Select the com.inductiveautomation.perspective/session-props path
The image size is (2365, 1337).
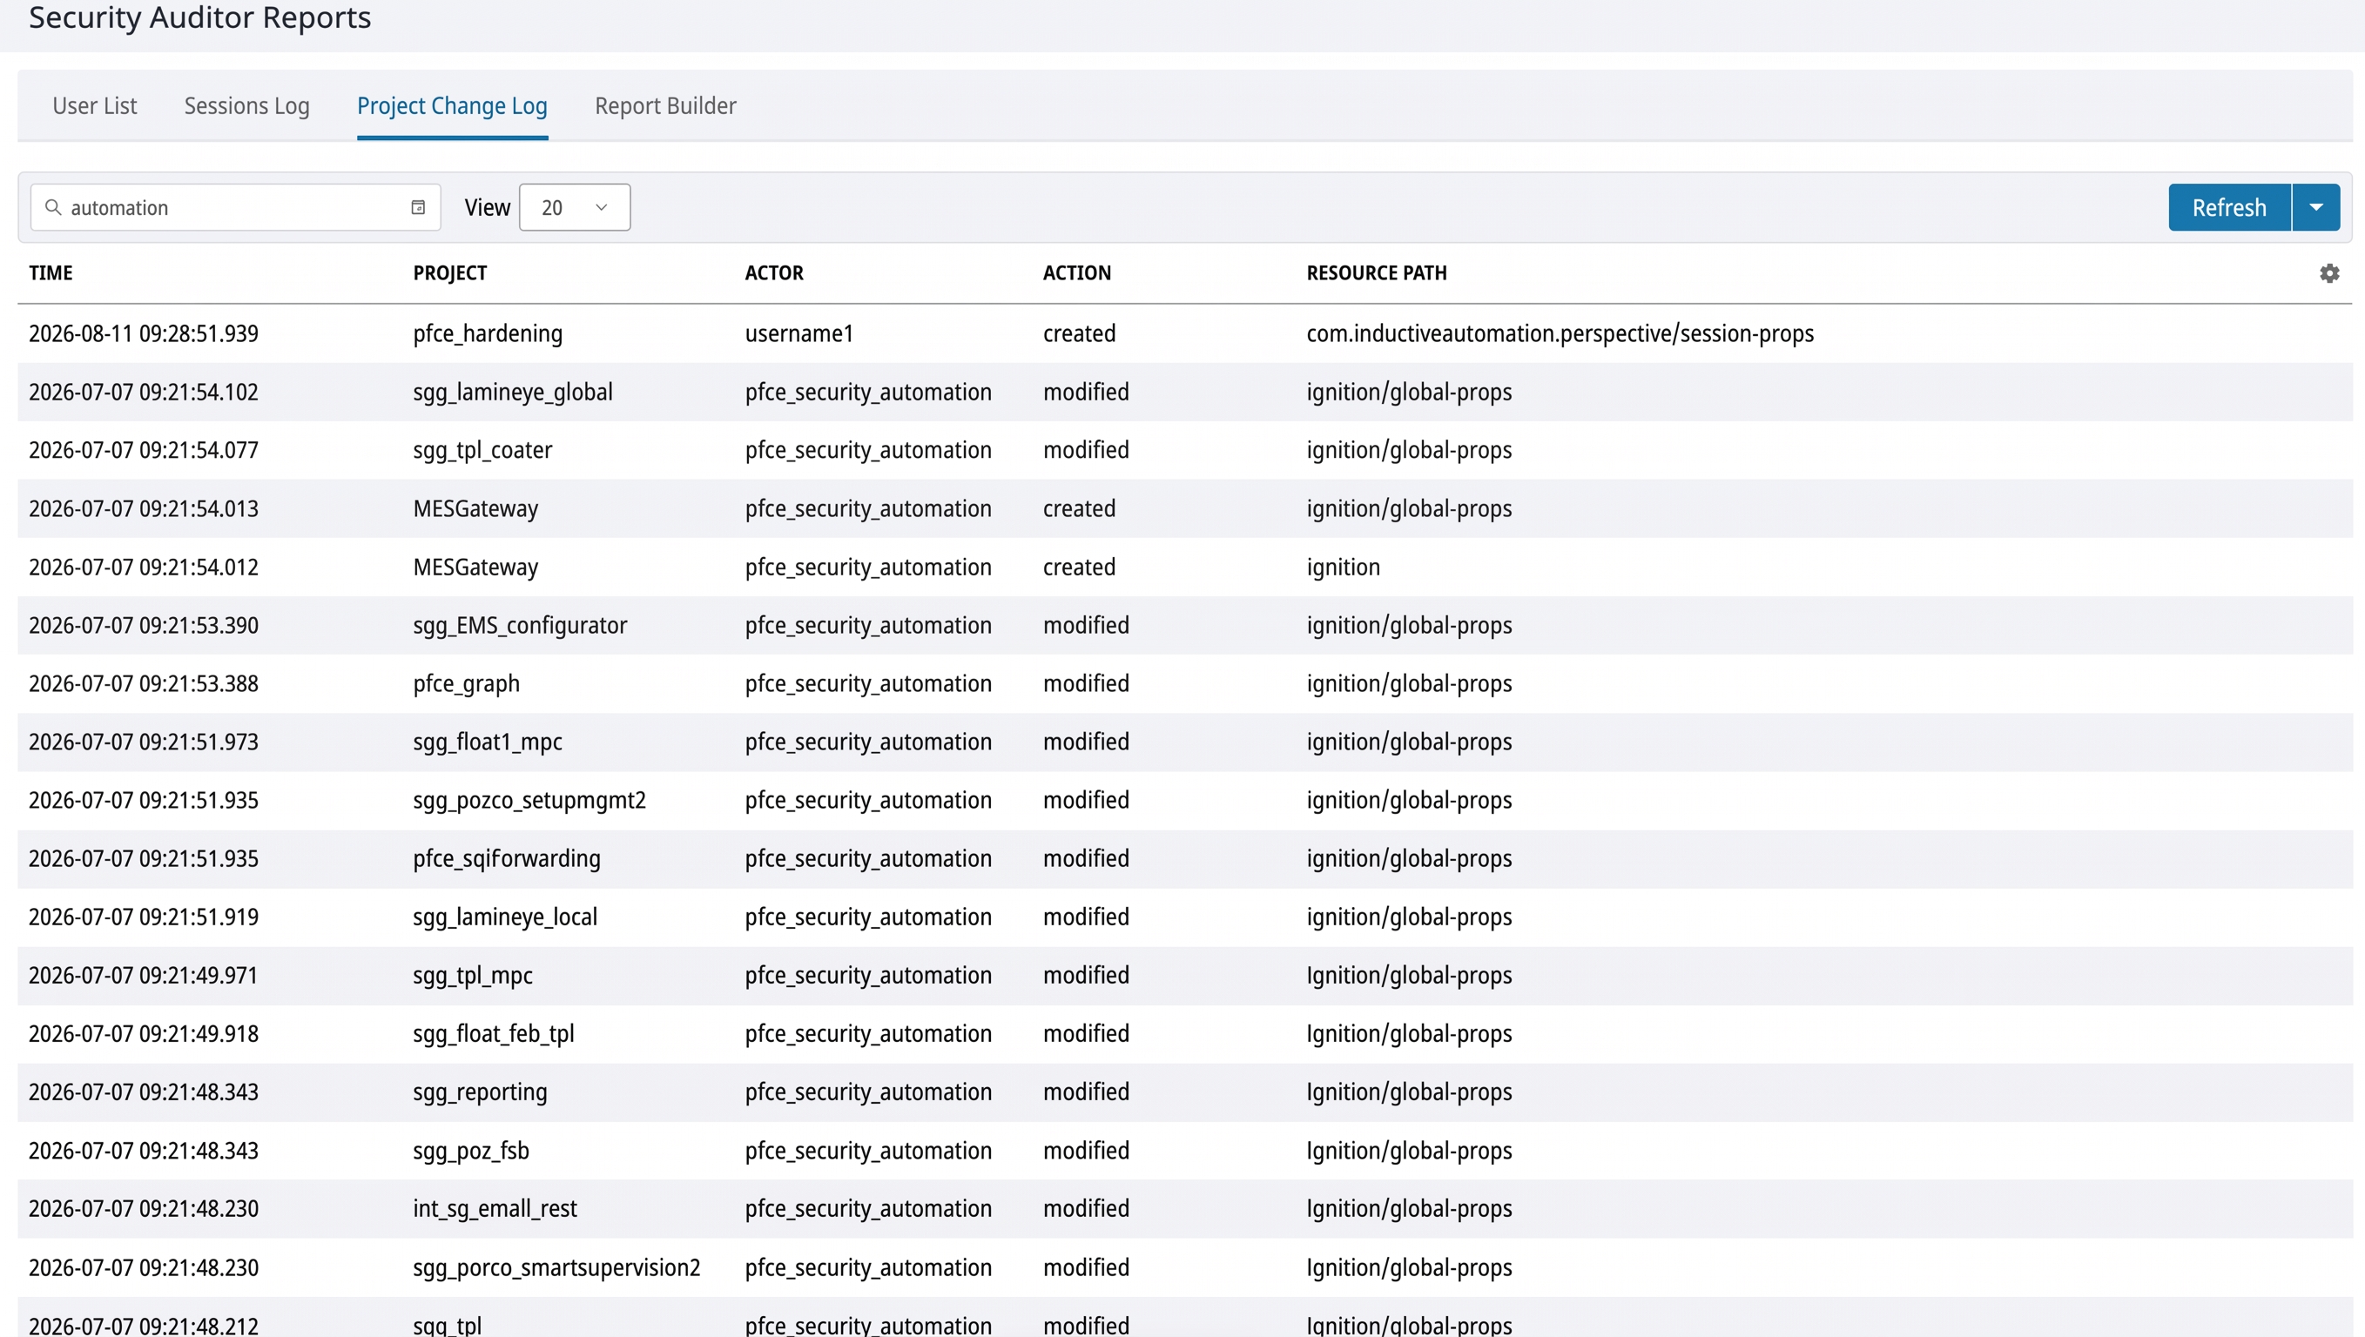click(1560, 333)
